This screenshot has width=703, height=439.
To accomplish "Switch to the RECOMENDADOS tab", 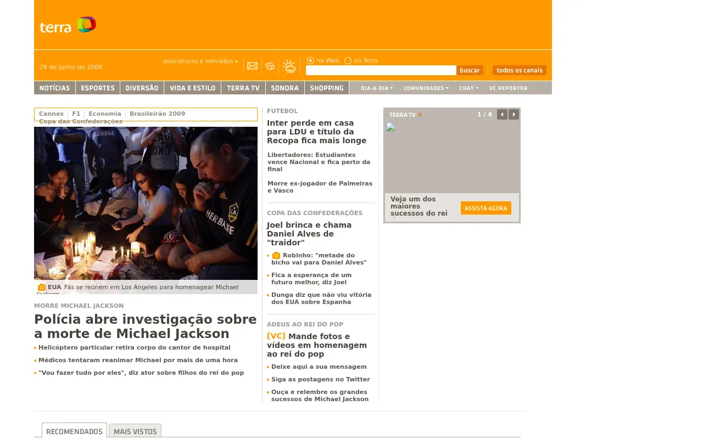I will pos(74,431).
